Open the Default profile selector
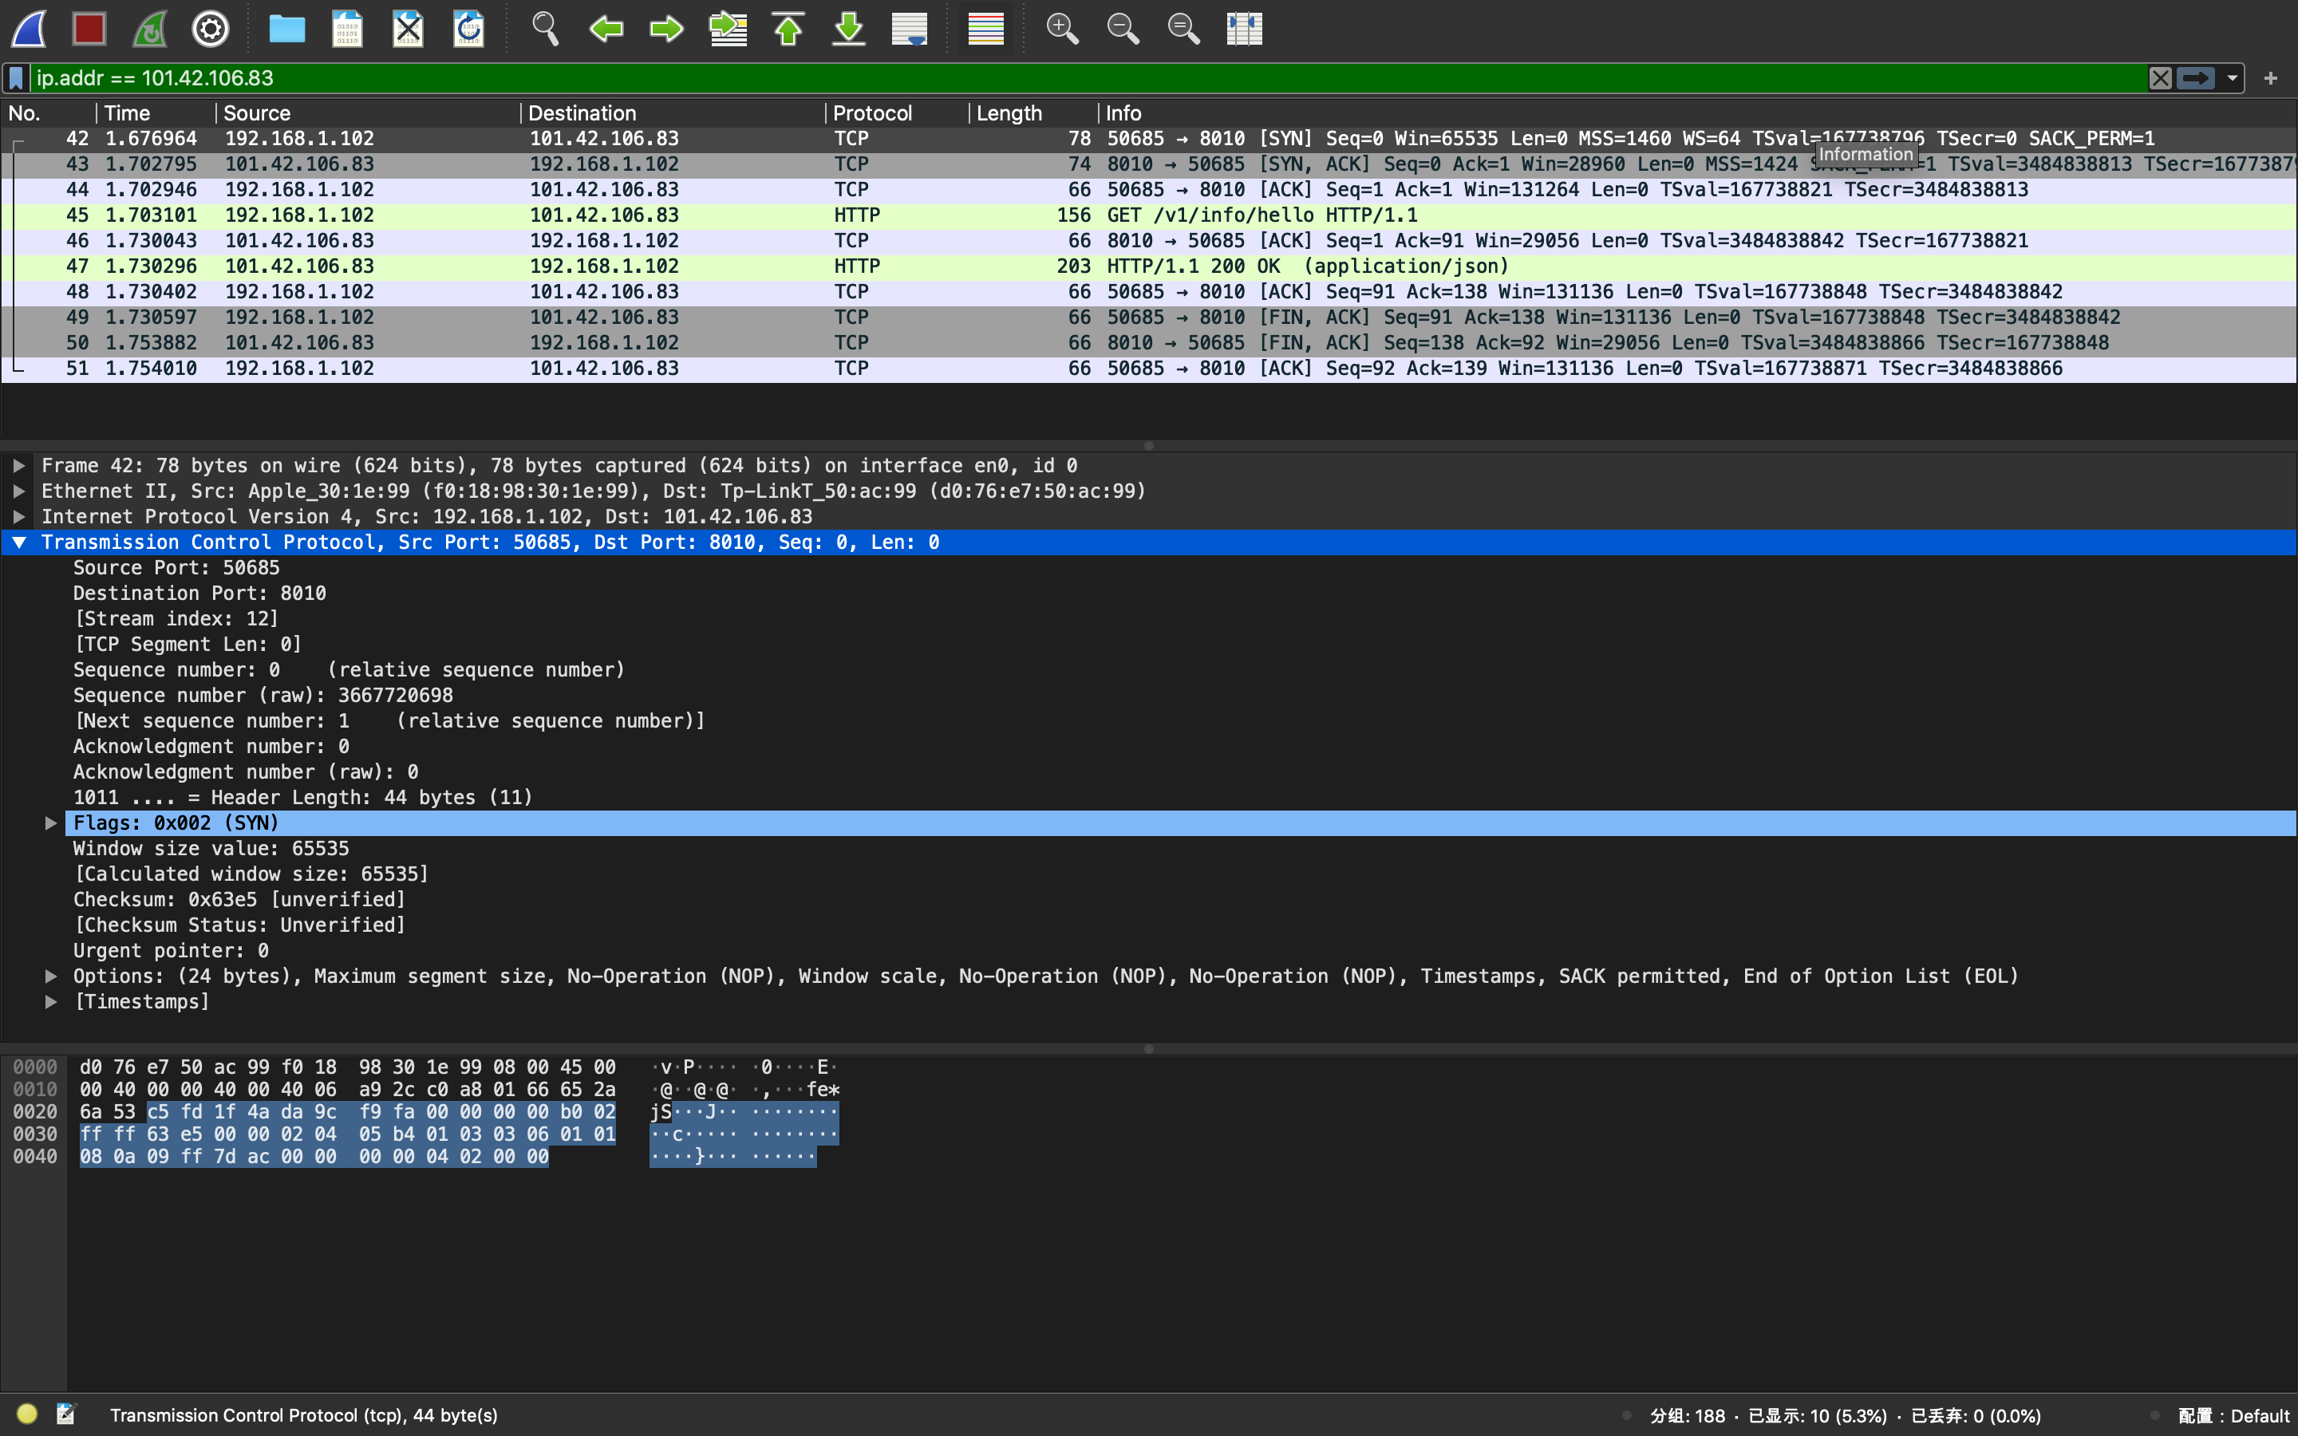 point(2233,1416)
